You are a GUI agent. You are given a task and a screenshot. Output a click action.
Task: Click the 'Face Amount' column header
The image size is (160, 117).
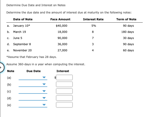click(60, 19)
